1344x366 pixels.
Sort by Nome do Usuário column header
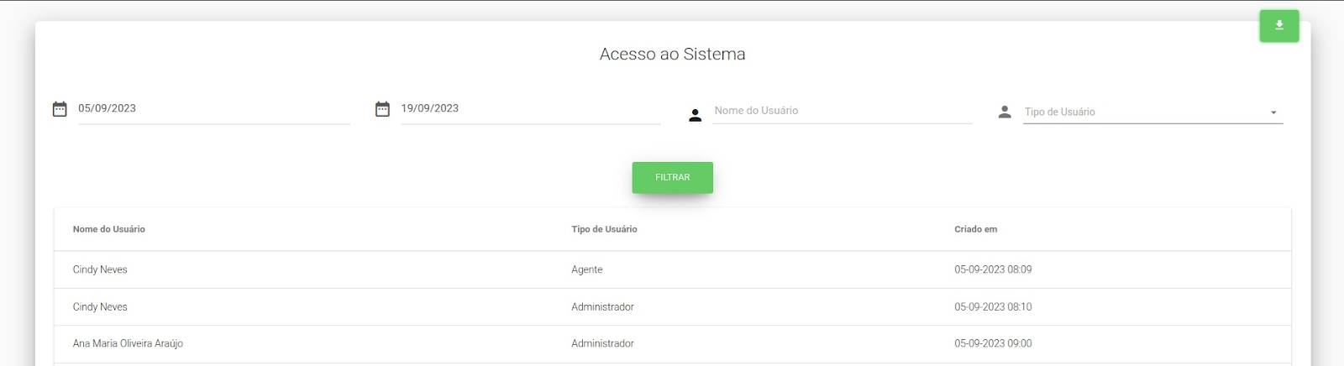[109, 229]
